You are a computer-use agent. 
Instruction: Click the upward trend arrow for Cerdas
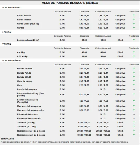point(134,28)
